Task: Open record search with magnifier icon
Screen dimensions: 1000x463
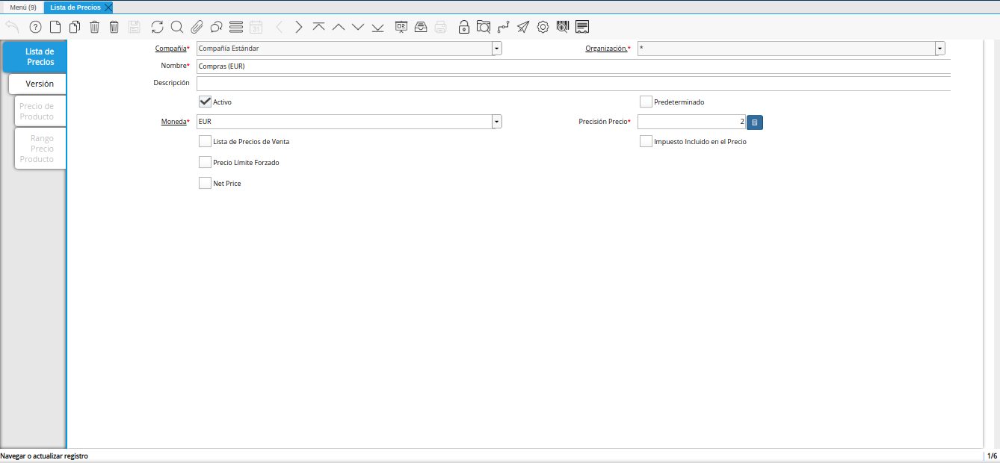Action: coord(177,27)
